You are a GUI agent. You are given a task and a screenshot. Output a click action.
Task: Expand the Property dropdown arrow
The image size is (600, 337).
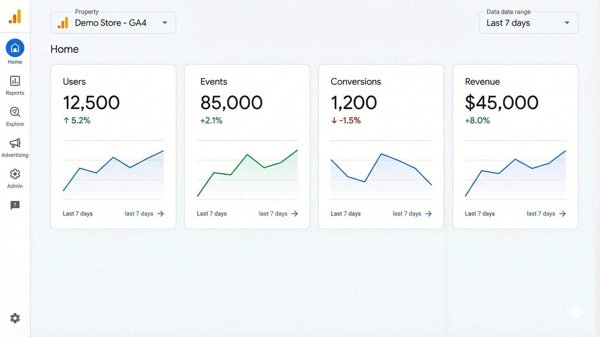(x=165, y=23)
